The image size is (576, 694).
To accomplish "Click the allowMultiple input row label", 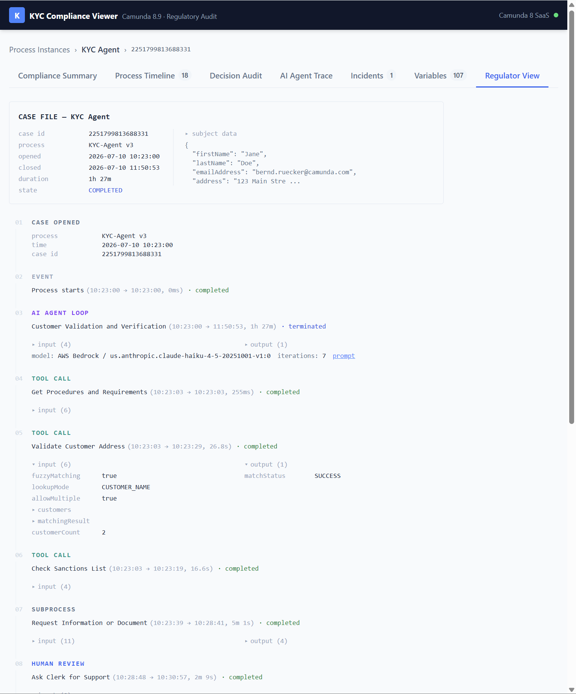I will tap(56, 498).
